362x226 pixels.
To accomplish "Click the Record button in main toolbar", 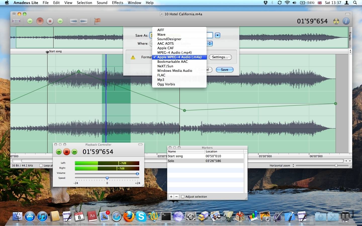I will (50, 21).
